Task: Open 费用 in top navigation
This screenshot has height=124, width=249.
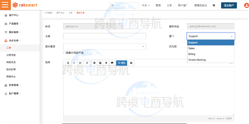Action: pos(158,5)
